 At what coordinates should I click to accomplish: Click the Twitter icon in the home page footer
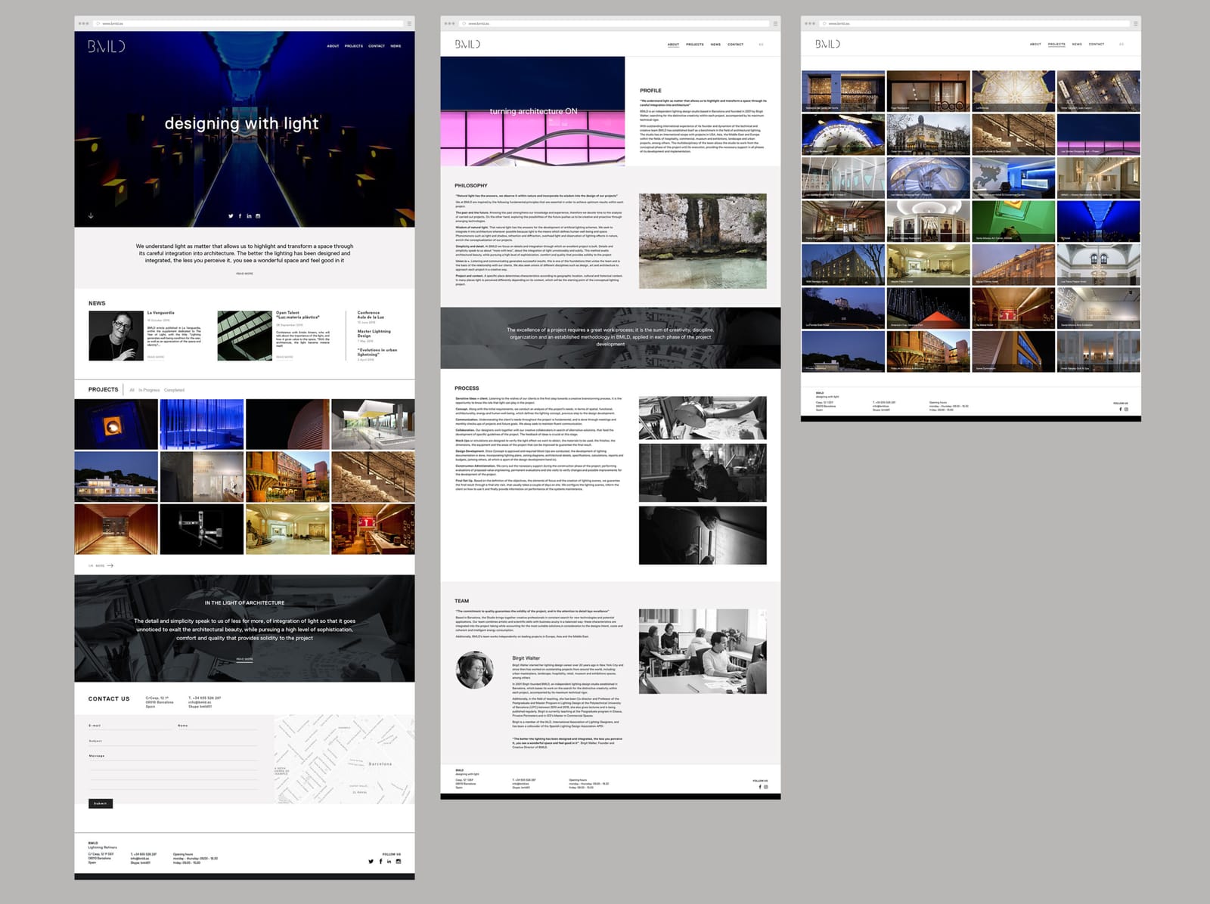click(371, 862)
